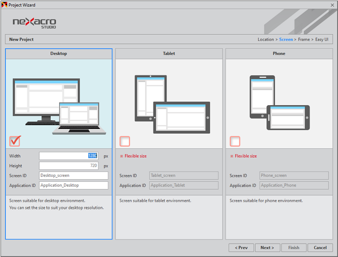The width and height of the screenshot is (338, 257).
Task: Click the nexacro studio logo
Action: click(34, 22)
